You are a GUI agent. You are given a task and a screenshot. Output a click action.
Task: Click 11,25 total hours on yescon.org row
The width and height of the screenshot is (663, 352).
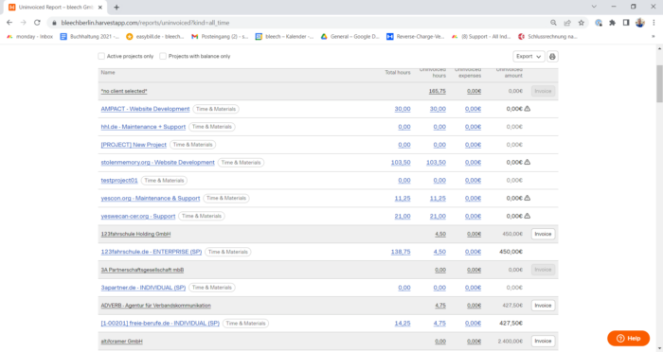tap(403, 198)
